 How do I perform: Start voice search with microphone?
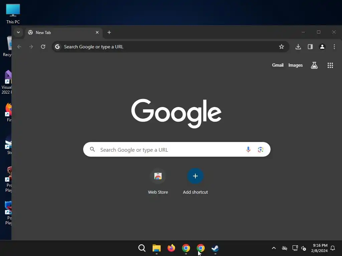pos(248,149)
